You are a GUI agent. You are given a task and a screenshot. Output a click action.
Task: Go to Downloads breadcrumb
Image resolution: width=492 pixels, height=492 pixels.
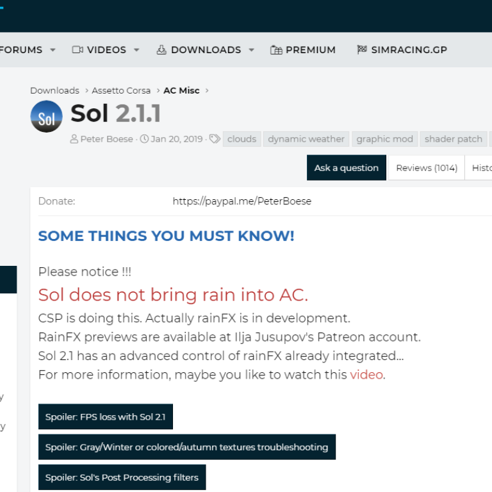tap(54, 91)
